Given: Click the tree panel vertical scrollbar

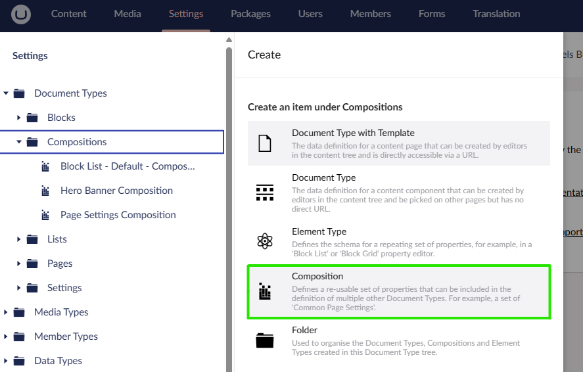Looking at the screenshot, I should 229,209.
